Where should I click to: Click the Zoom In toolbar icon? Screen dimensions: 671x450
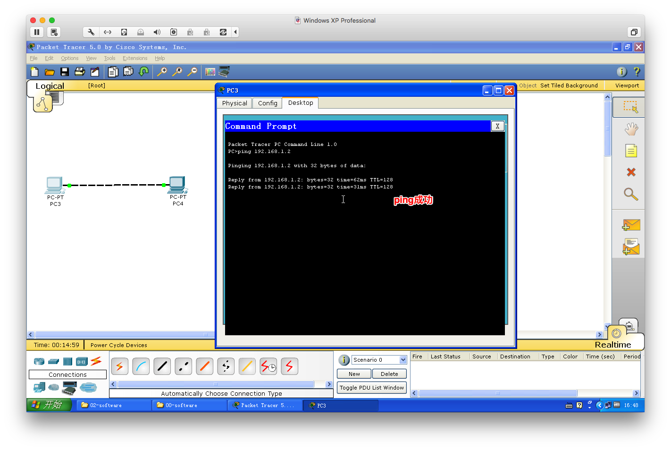(x=162, y=72)
